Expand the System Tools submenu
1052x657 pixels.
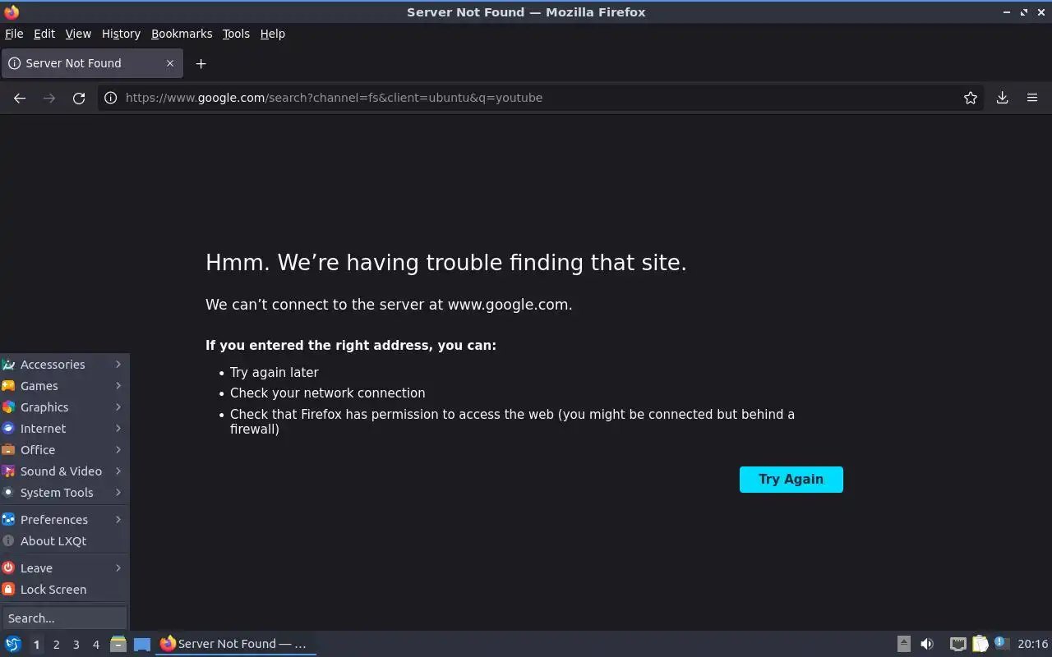(64, 493)
